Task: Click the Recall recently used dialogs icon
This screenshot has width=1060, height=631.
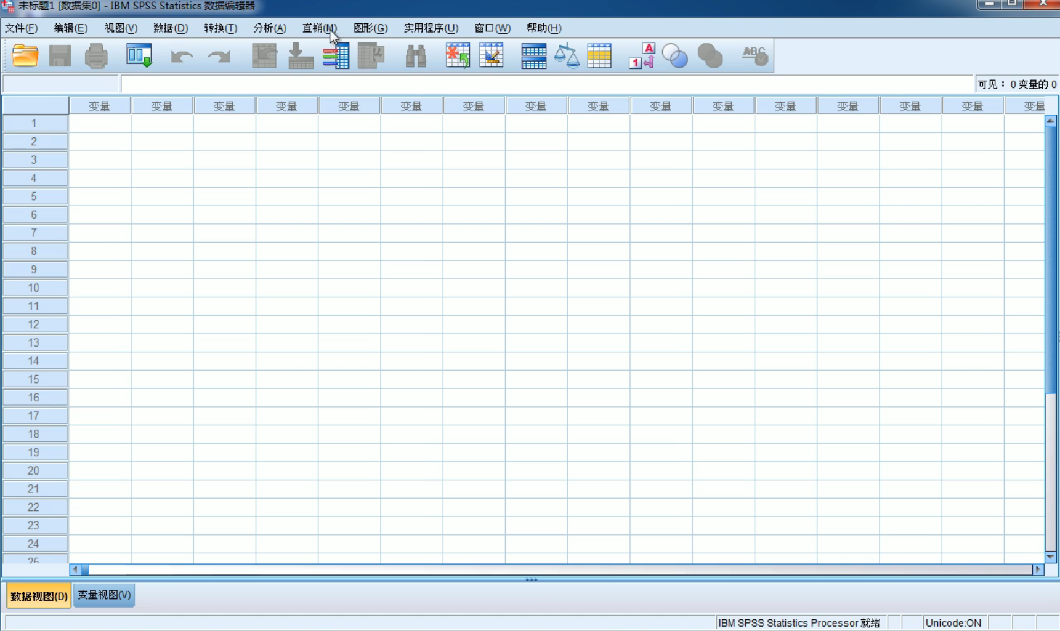Action: 139,56
